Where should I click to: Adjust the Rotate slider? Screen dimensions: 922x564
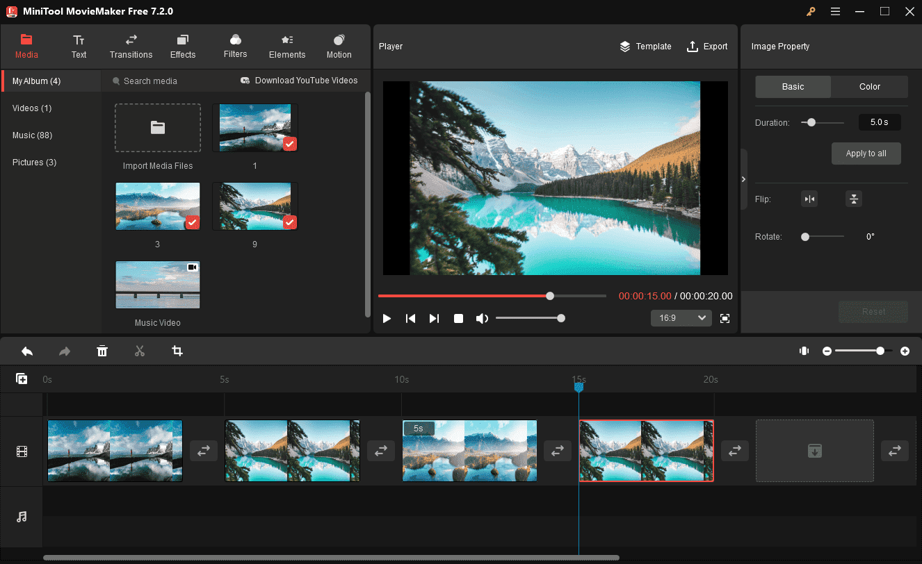click(822, 237)
